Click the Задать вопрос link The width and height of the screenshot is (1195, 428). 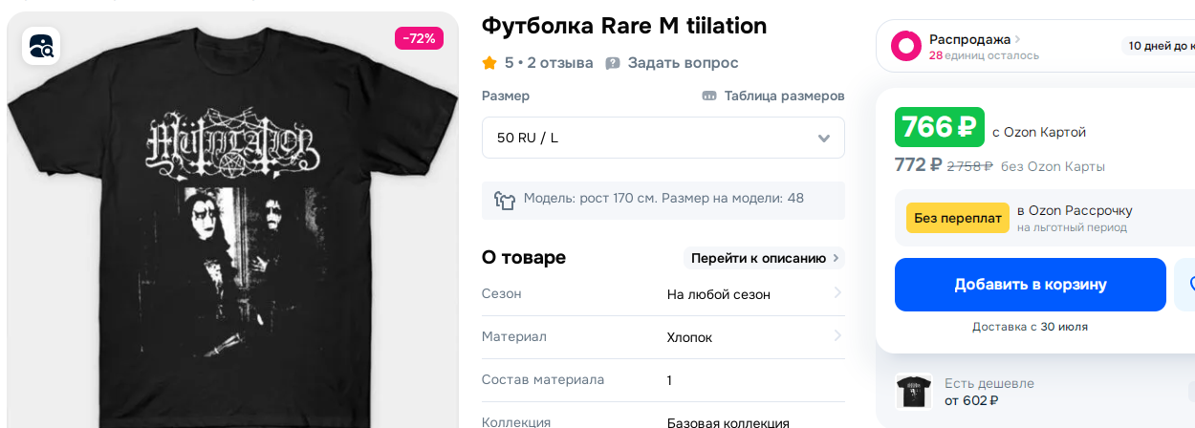point(683,63)
